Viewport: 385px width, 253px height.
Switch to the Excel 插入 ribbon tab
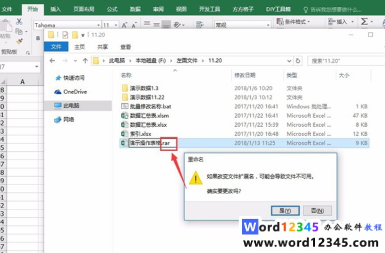55,10
